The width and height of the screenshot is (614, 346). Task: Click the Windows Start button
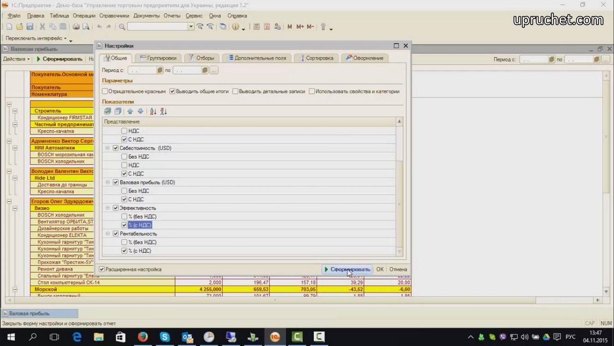click(11, 337)
